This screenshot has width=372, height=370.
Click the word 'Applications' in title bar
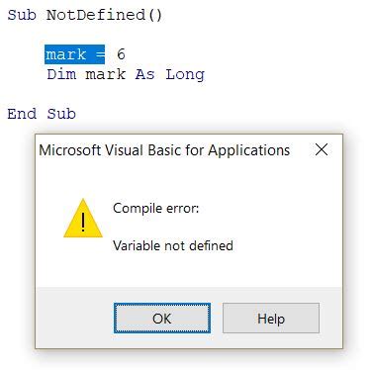click(x=249, y=150)
